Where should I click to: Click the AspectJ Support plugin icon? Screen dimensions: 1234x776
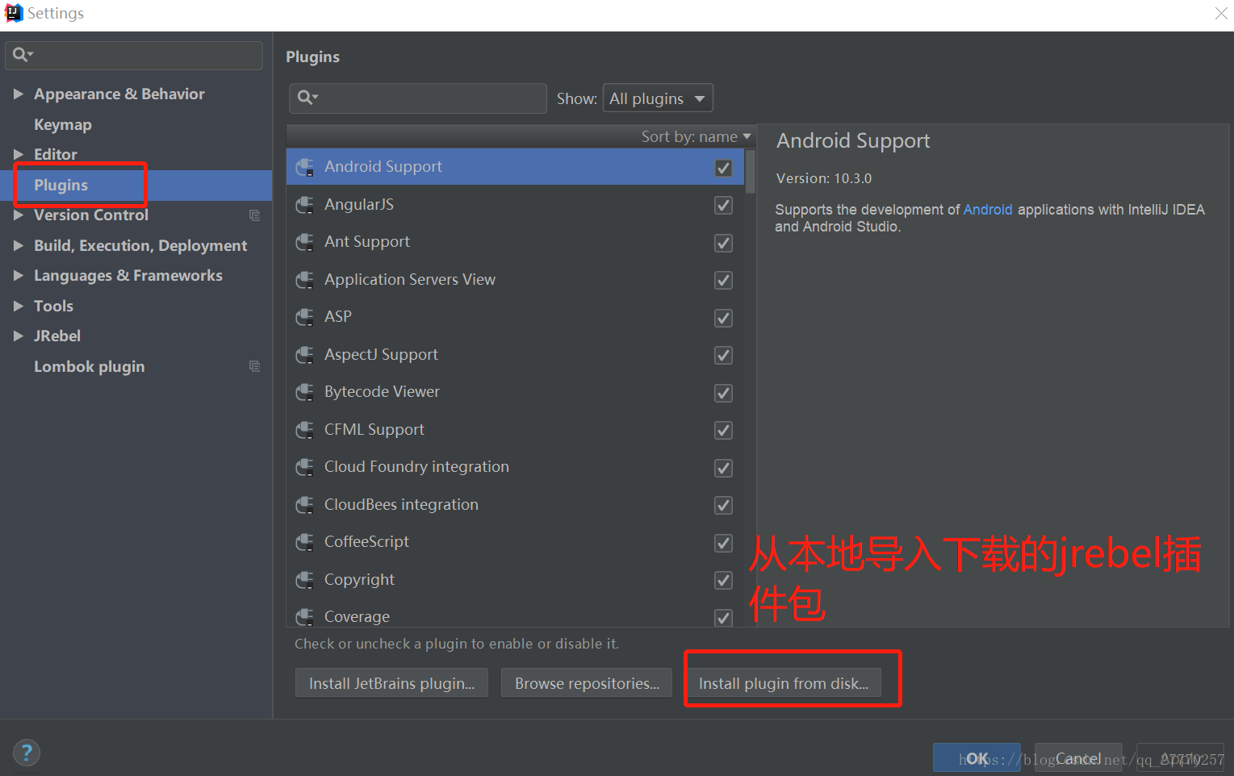(x=304, y=355)
